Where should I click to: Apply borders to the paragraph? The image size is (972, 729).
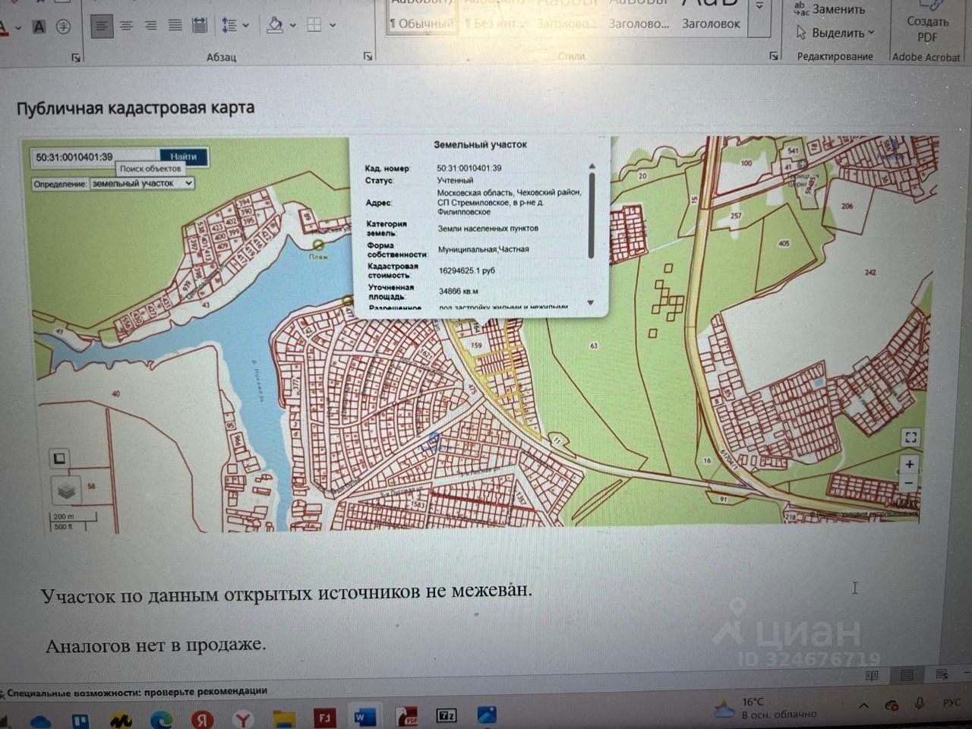(x=314, y=26)
